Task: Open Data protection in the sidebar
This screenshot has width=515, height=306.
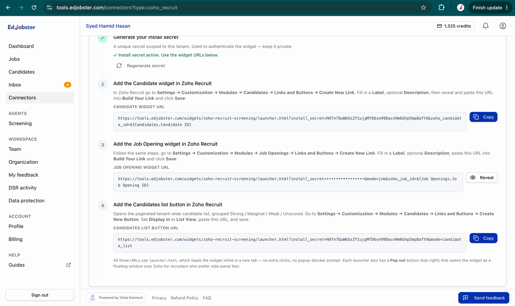Action: coord(40,200)
